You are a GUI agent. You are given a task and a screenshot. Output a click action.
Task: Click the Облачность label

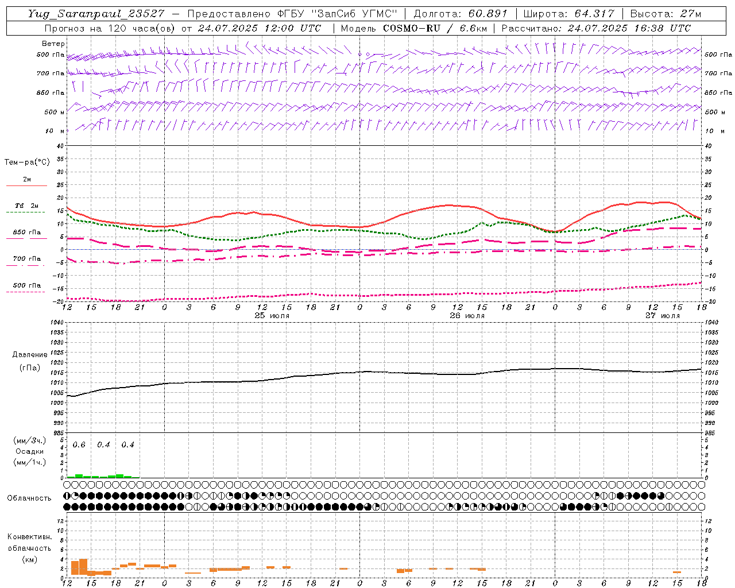tap(29, 498)
